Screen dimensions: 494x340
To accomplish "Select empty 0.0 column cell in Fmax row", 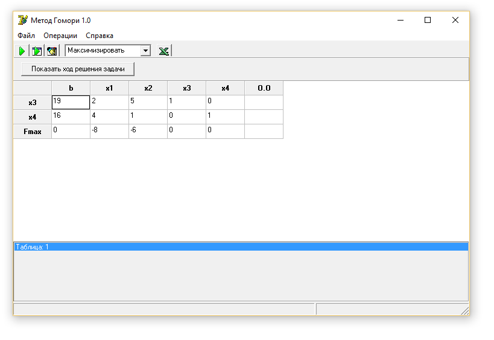I will 264,132.
